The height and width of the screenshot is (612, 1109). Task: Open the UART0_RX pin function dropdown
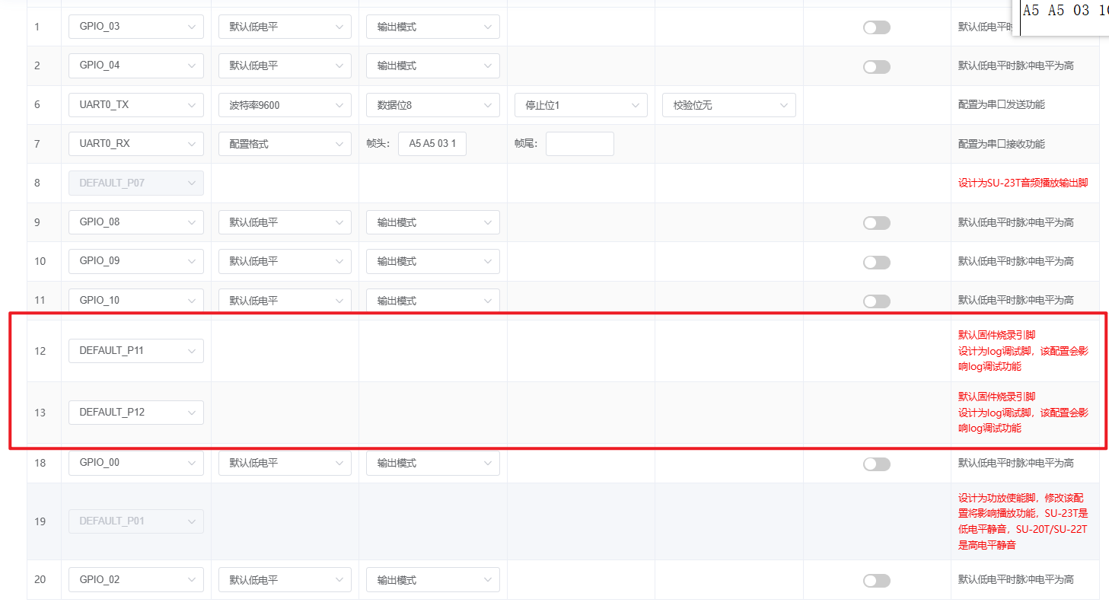(135, 144)
